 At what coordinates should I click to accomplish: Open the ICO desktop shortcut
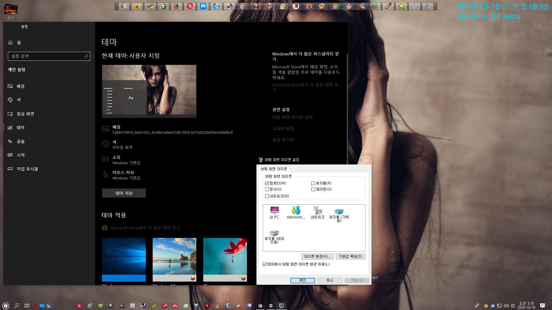point(11,12)
